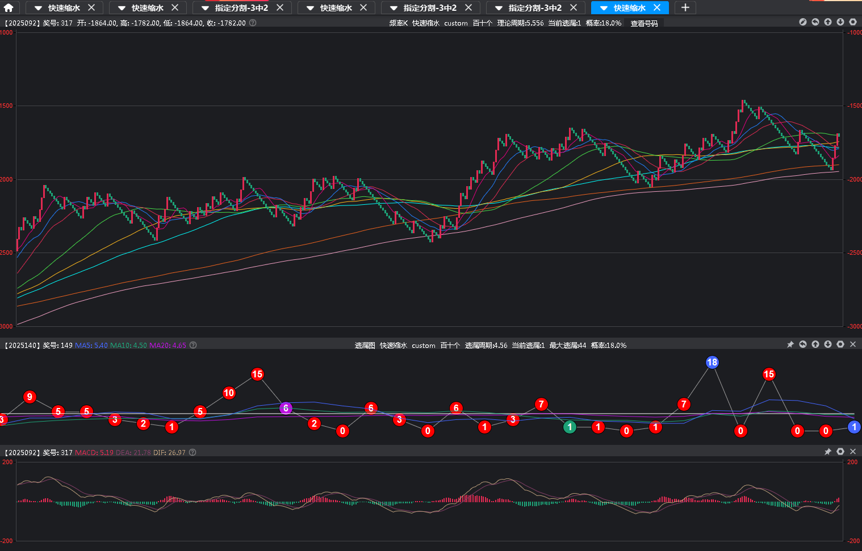The width and height of the screenshot is (862, 551).
Task: Click the 查看号码 button
Action: (x=644, y=23)
